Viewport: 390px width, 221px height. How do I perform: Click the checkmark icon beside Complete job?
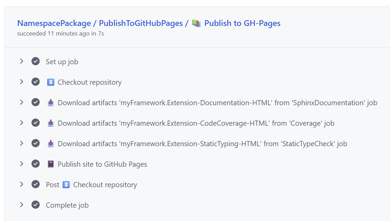[x=36, y=205]
